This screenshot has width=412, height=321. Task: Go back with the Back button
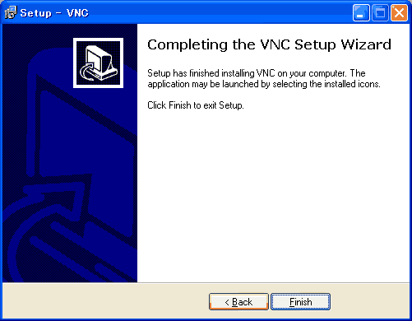click(238, 302)
